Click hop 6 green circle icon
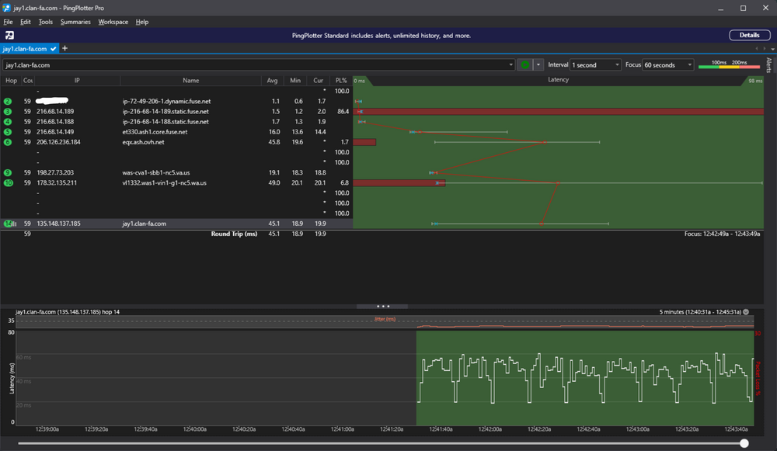Viewport: 777px width, 451px height. click(8, 142)
